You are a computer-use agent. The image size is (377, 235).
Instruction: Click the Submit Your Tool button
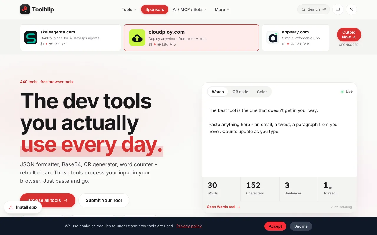[x=104, y=200]
